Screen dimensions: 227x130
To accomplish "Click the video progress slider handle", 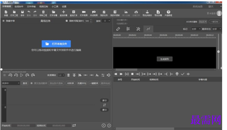I will (x=1, y=70).
